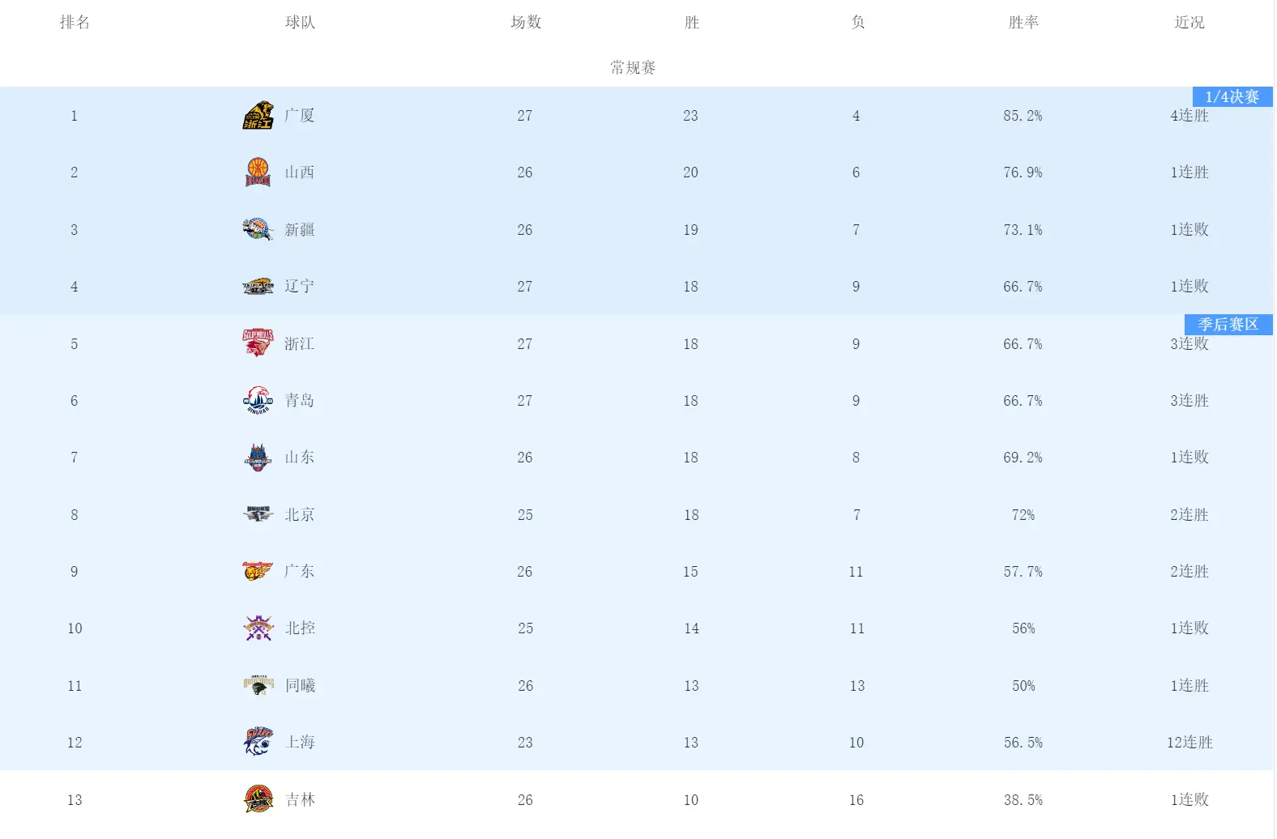Click the 山东 team logo icon

pos(258,458)
